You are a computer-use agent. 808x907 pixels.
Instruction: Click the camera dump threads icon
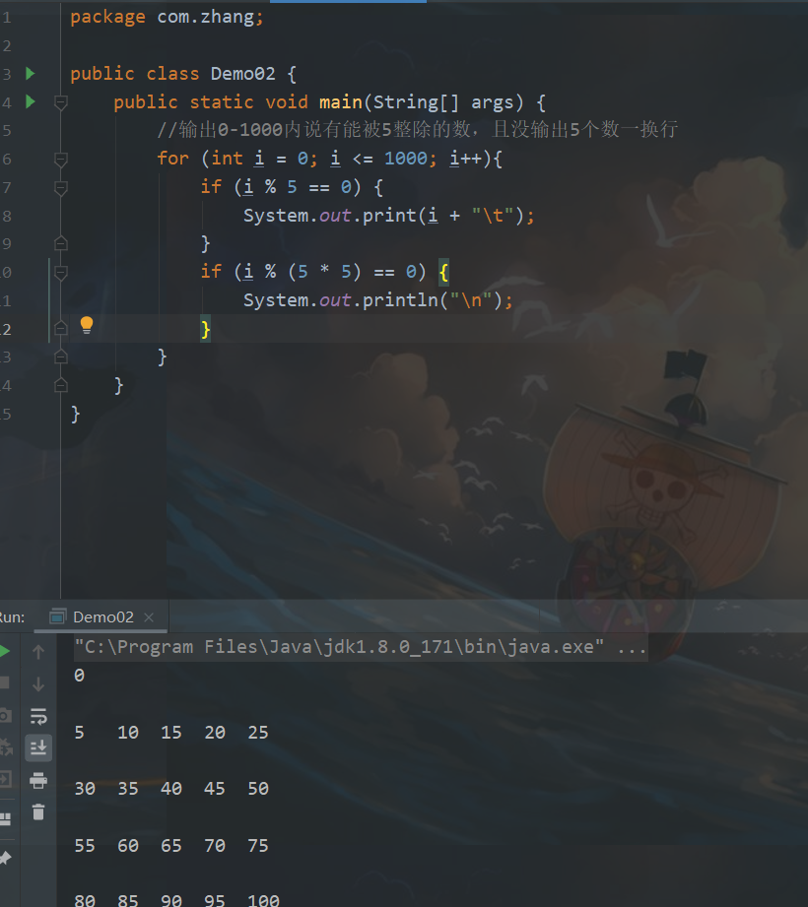[5, 716]
